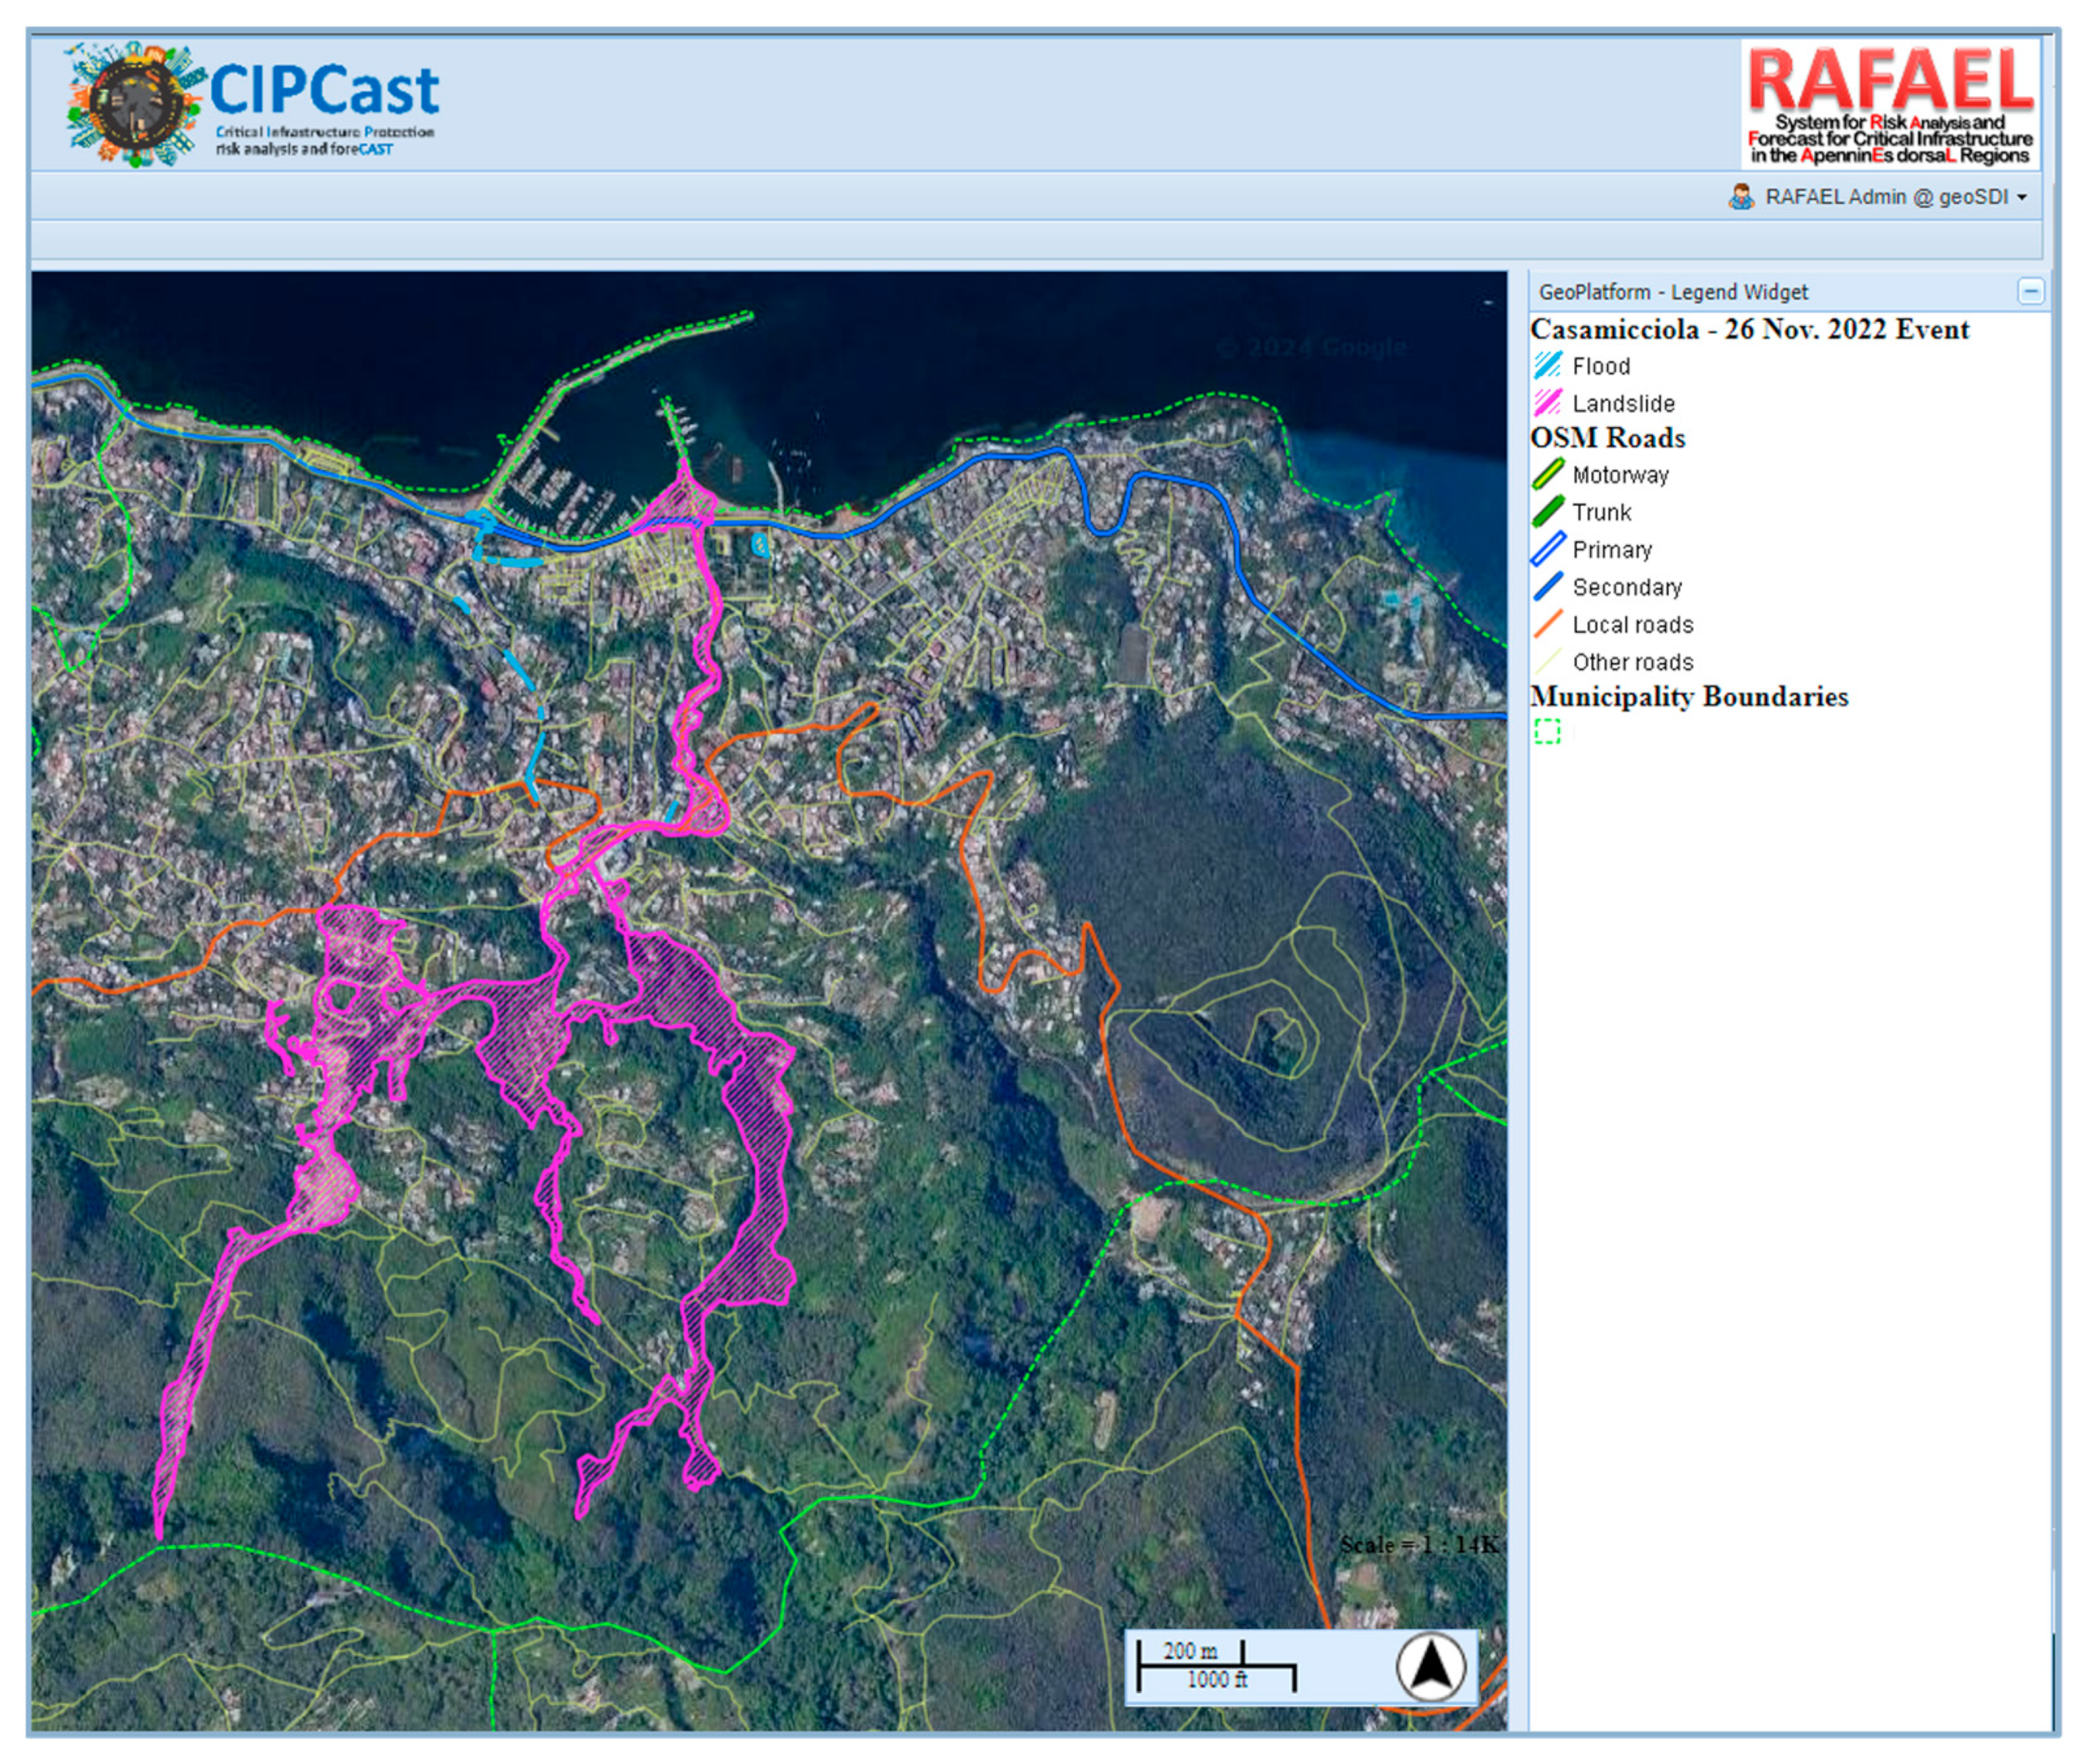Click the RAFAEL Admin user avatar icon
The height and width of the screenshot is (1764, 2081).
point(1740,197)
